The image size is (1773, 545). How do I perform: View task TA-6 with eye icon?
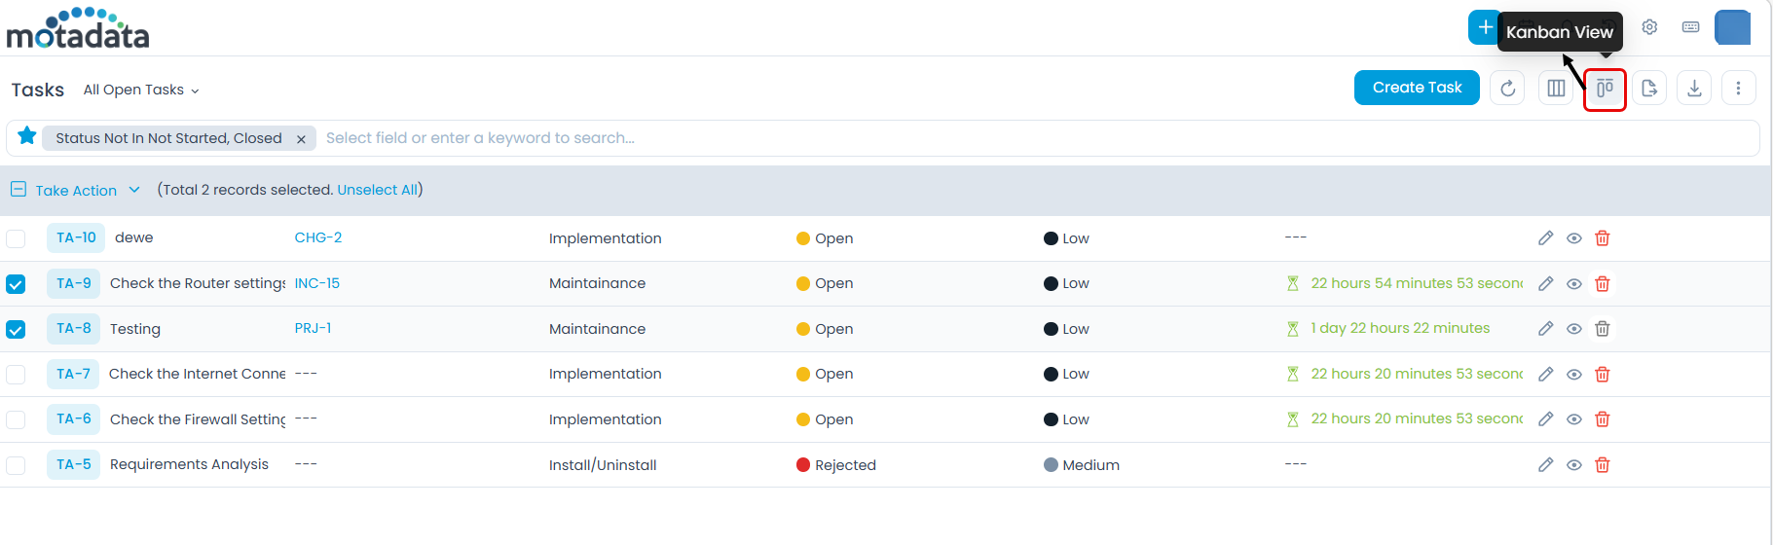pyautogui.click(x=1573, y=419)
